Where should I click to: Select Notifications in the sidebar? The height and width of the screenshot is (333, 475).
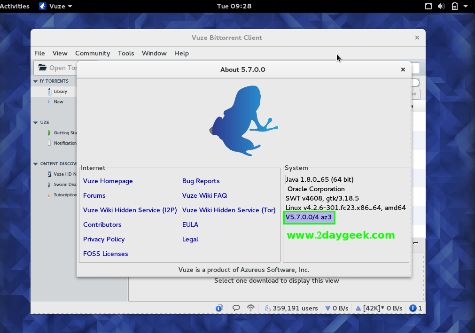pyautogui.click(x=65, y=143)
